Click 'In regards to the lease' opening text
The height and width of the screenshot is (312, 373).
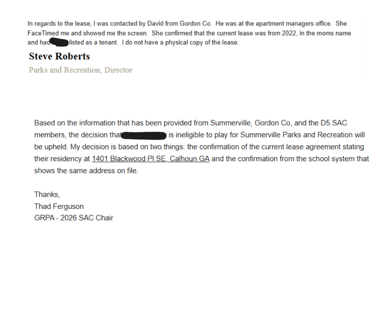click(59, 24)
